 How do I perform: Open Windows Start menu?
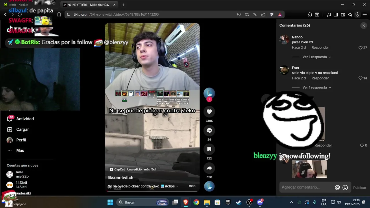[110, 202]
